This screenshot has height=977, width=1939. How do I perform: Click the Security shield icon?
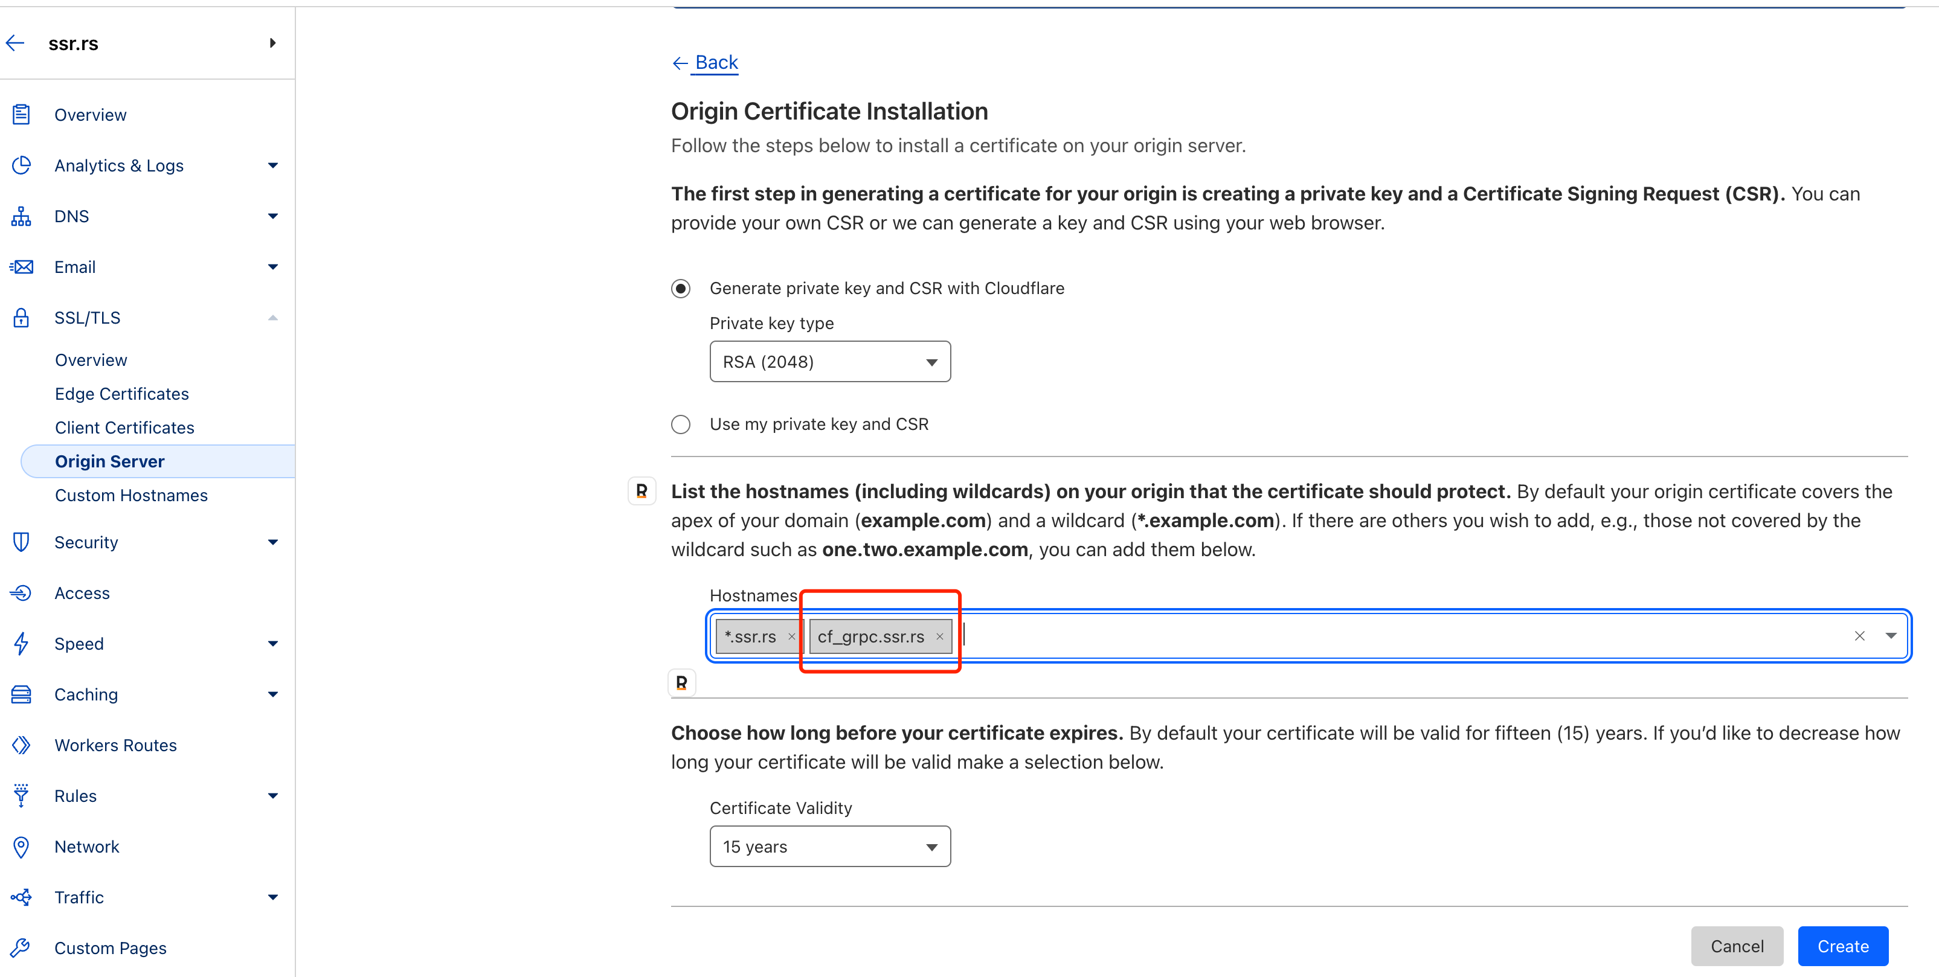21,542
